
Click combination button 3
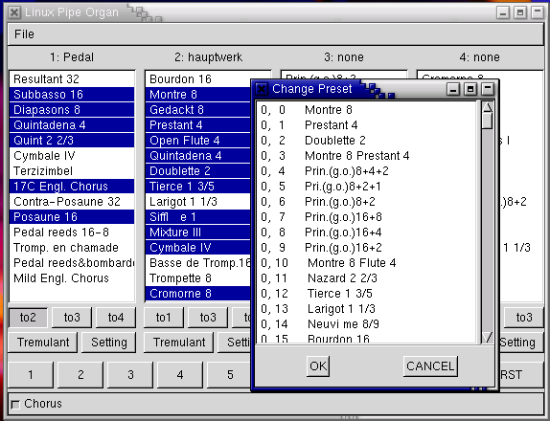click(x=130, y=375)
